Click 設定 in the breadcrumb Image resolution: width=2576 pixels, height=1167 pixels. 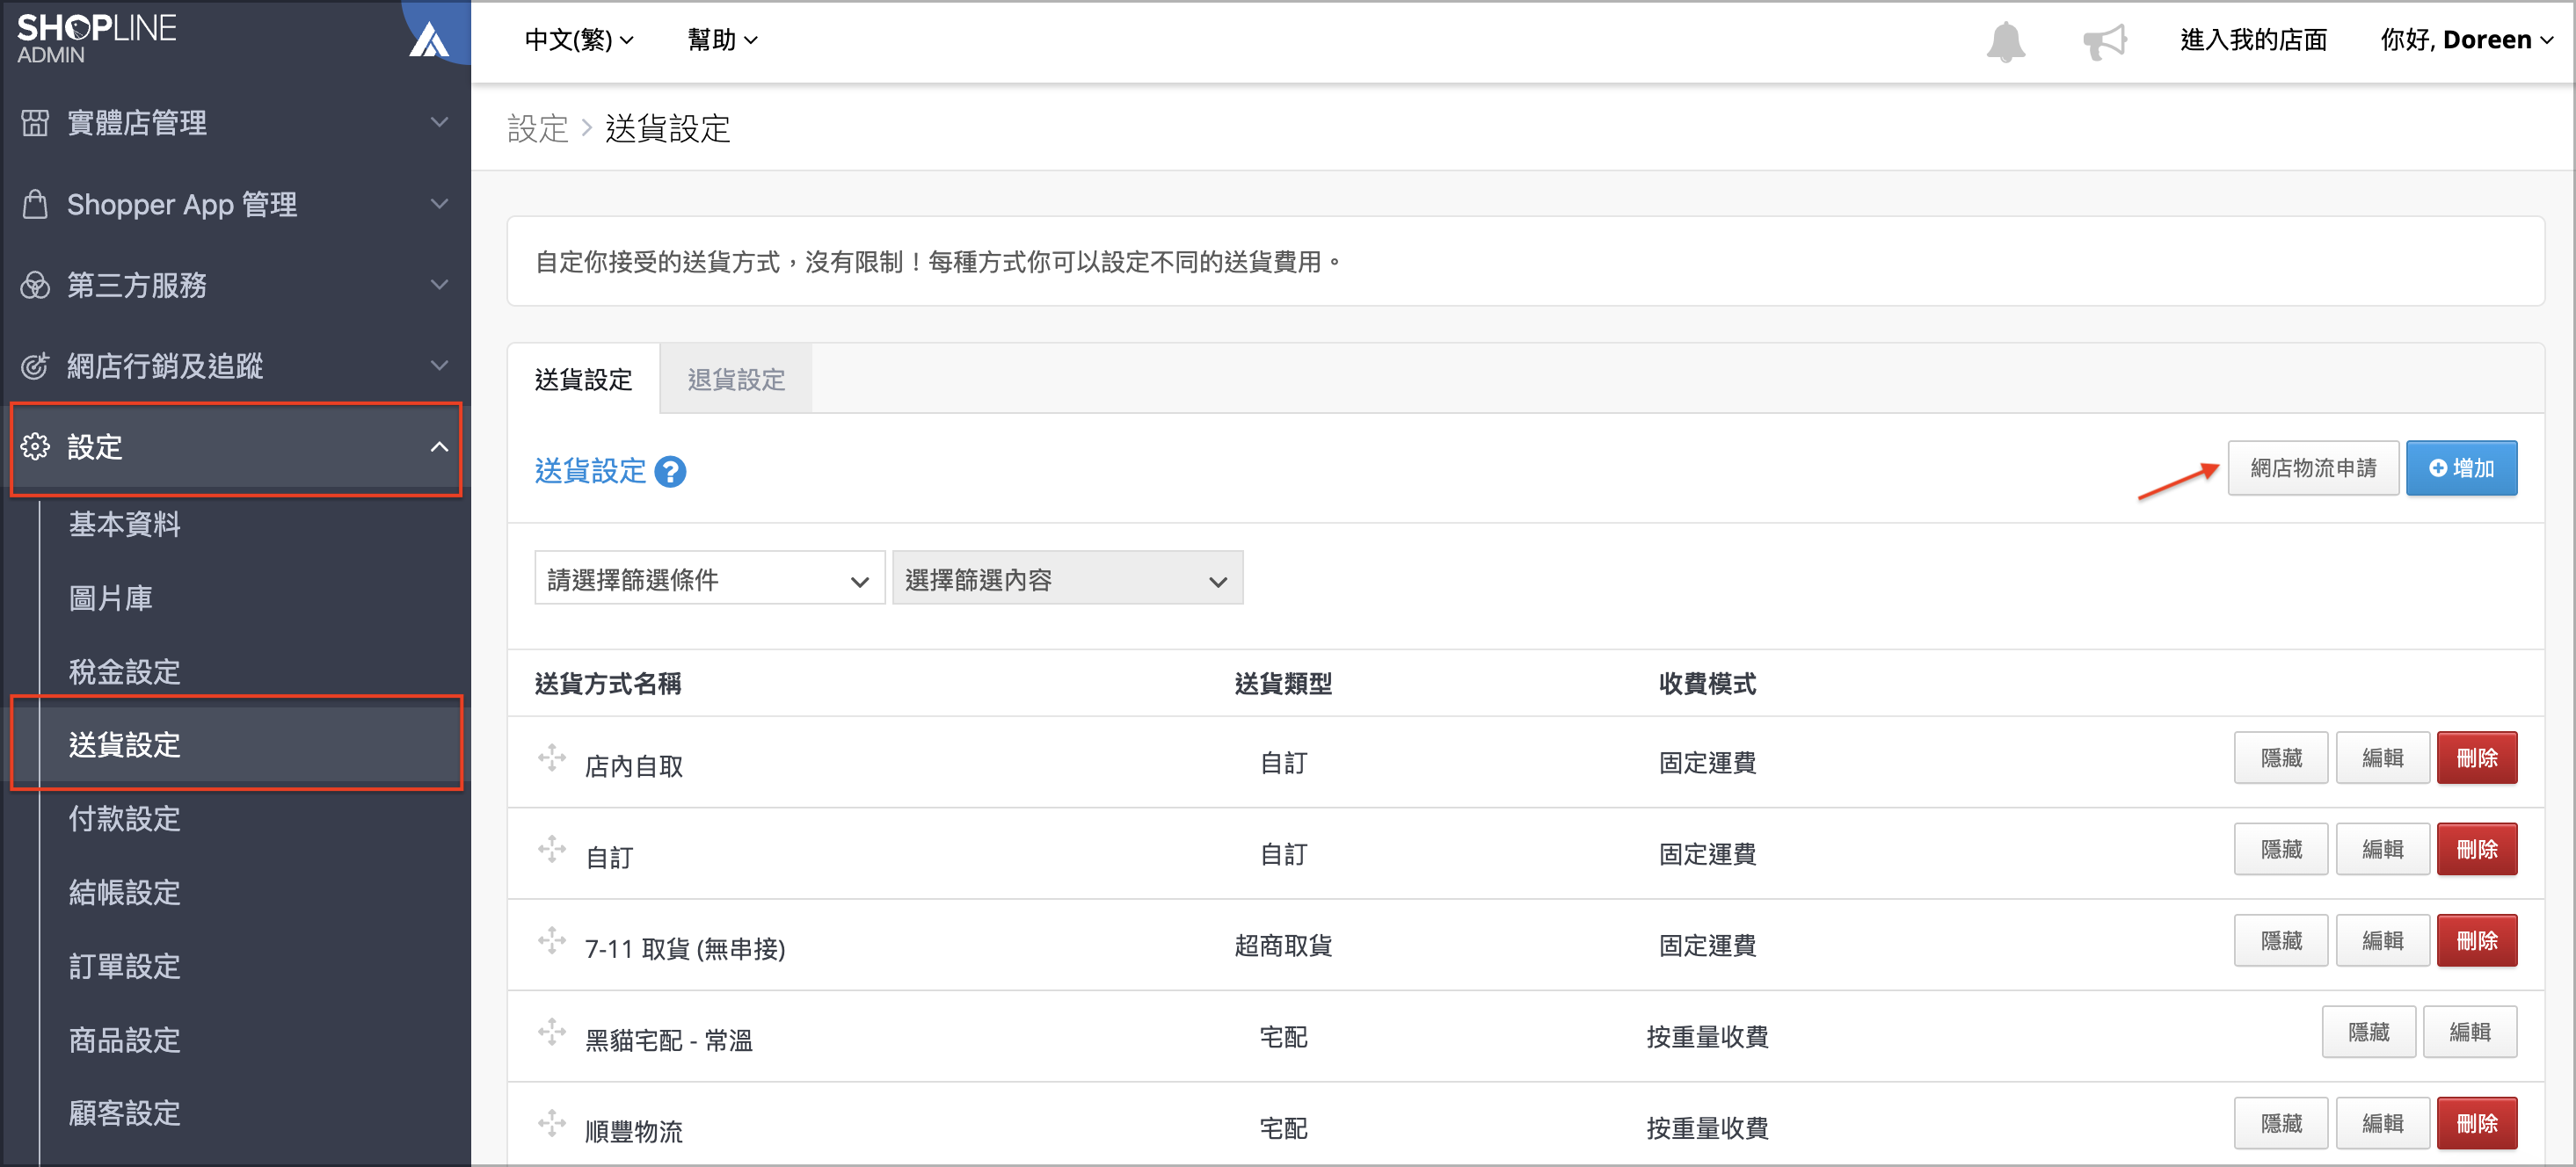point(537,129)
